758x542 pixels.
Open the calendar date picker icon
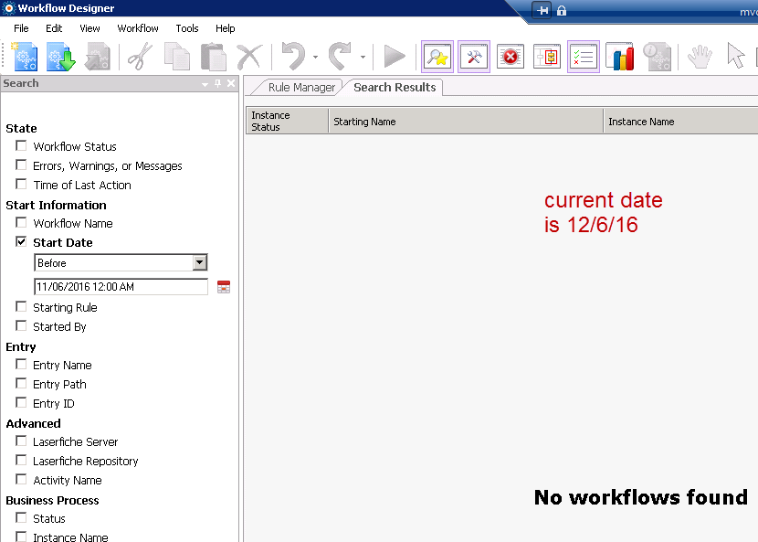[224, 287]
